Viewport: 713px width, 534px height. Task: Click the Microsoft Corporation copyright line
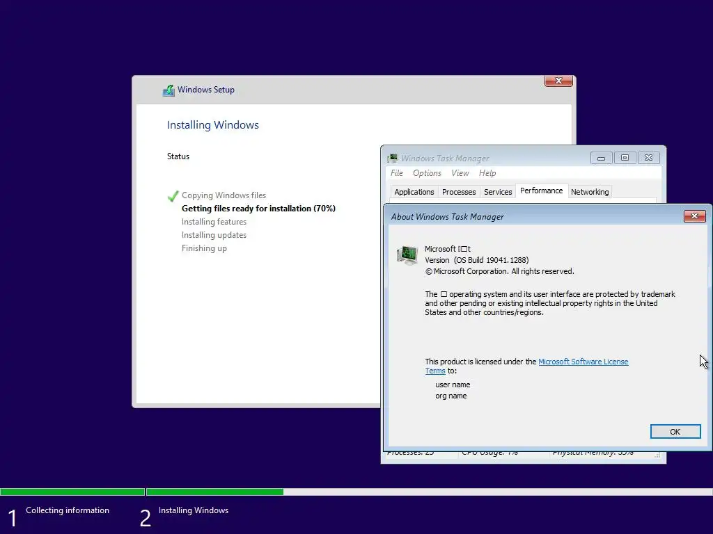[499, 272]
